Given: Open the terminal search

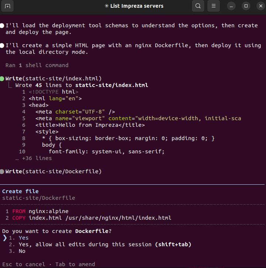Looking at the screenshot, I should [198, 6].
